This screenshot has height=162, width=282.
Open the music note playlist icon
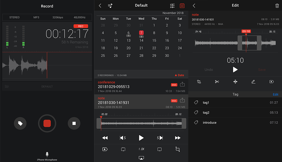click(110, 5)
